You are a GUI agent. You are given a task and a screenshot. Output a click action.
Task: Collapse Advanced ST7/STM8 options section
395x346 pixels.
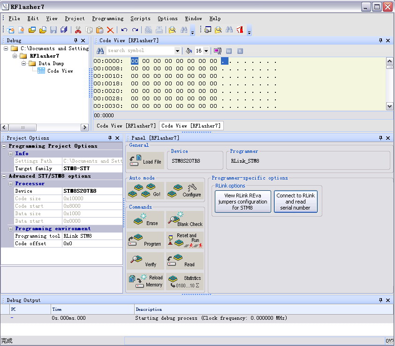tap(4, 176)
